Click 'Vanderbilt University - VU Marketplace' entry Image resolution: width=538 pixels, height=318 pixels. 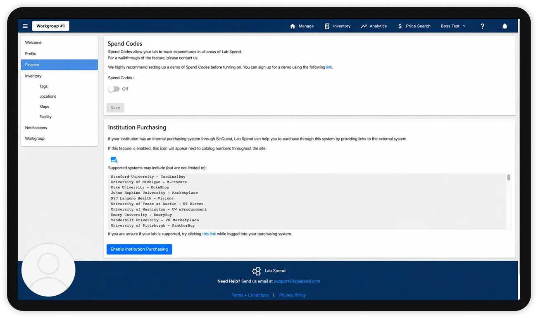click(155, 220)
